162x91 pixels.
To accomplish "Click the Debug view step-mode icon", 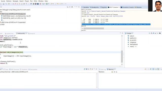I will (72, 7).
